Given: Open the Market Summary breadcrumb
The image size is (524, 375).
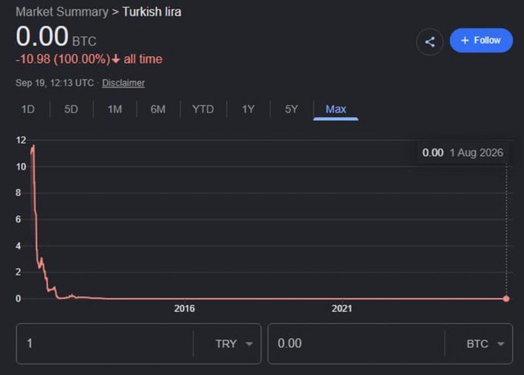Looking at the screenshot, I should (x=62, y=12).
